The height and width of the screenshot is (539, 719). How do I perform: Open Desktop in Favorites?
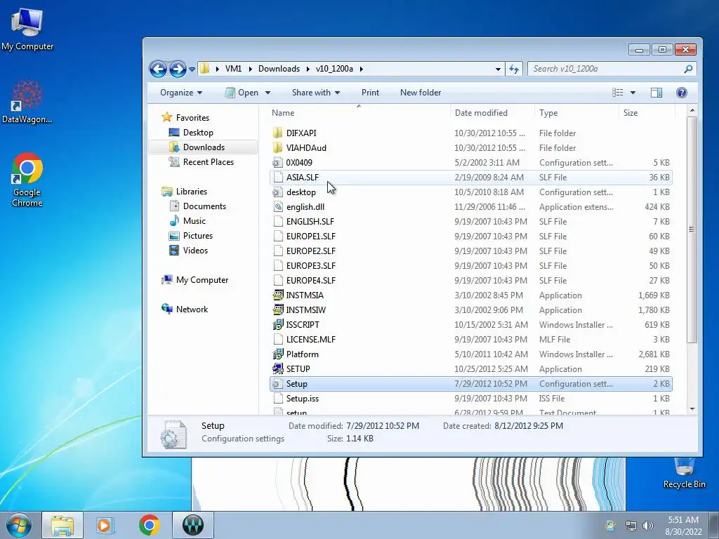click(198, 133)
